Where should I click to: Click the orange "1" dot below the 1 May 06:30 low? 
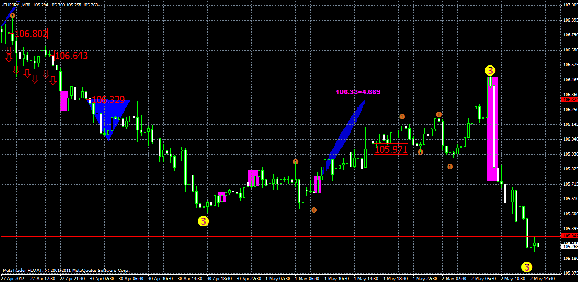[314, 210]
